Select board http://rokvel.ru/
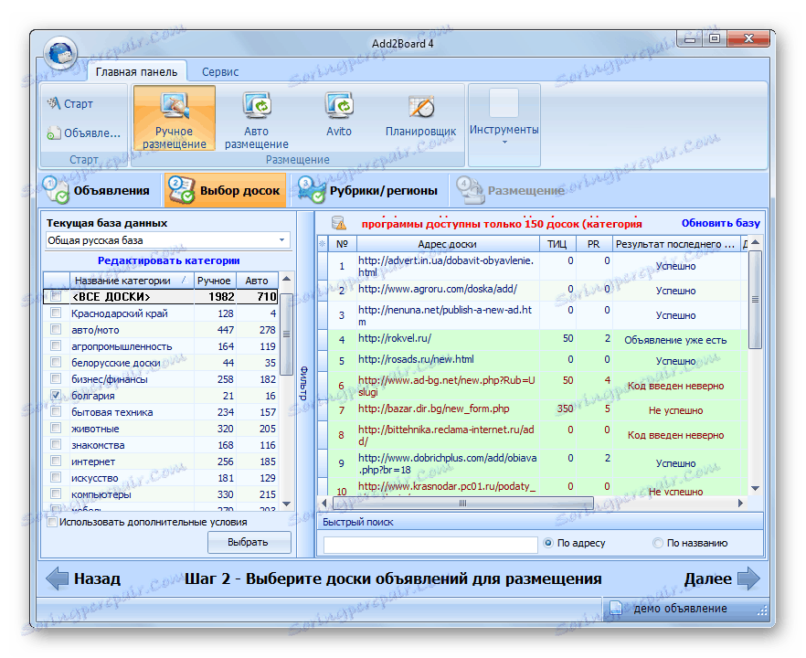This screenshot has width=806, height=658. (x=395, y=339)
